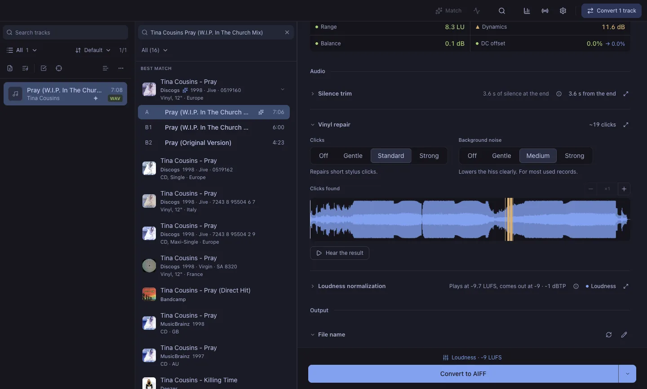This screenshot has height=389, width=647.
Task: Click the playlist music icon in track toolbar
Action: [25, 68]
